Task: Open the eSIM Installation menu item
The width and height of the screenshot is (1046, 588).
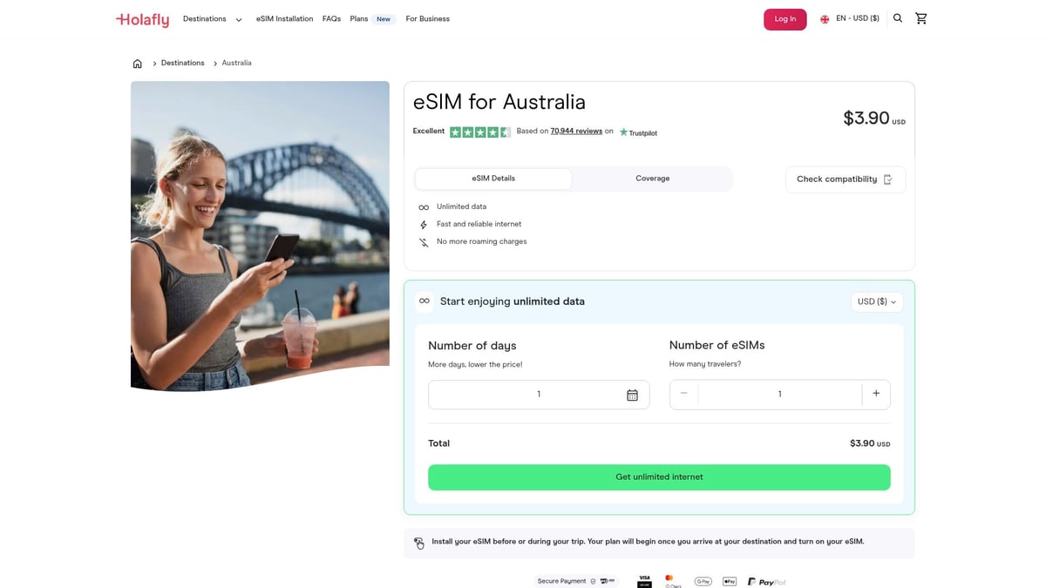Action: (x=284, y=18)
